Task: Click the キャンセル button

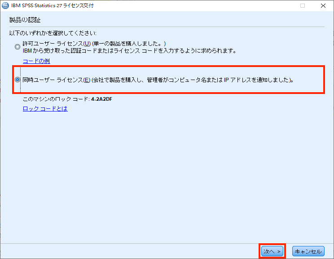Action: (308, 251)
